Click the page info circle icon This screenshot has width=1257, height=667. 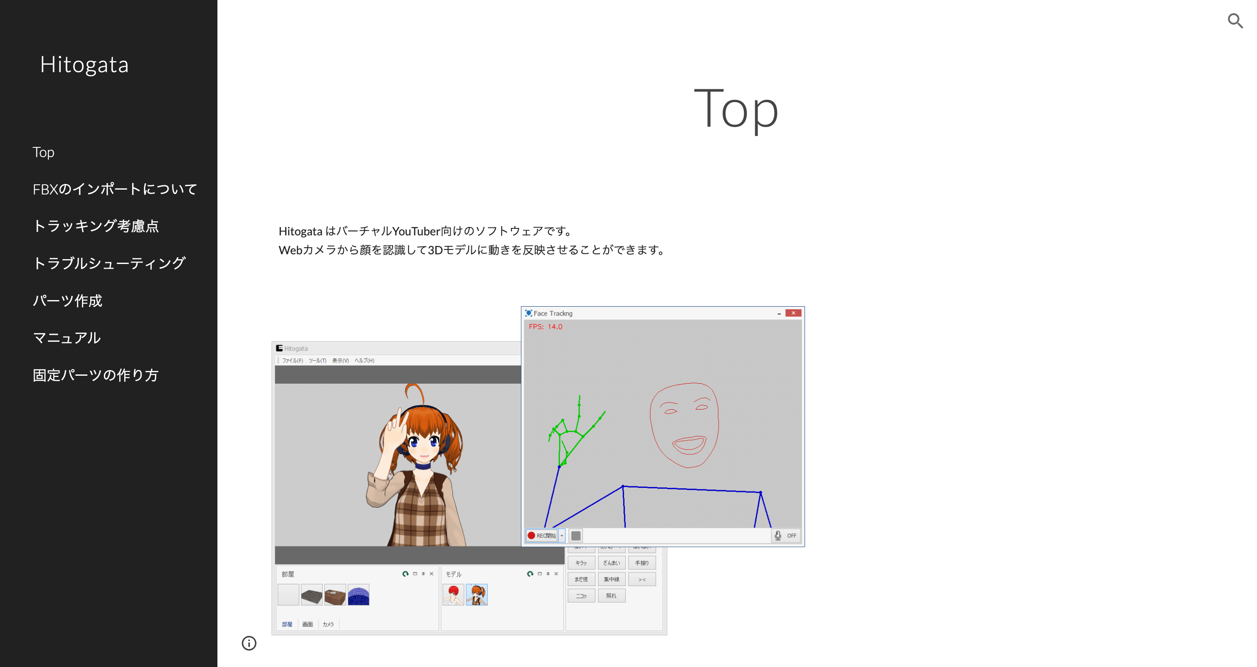[x=249, y=643]
